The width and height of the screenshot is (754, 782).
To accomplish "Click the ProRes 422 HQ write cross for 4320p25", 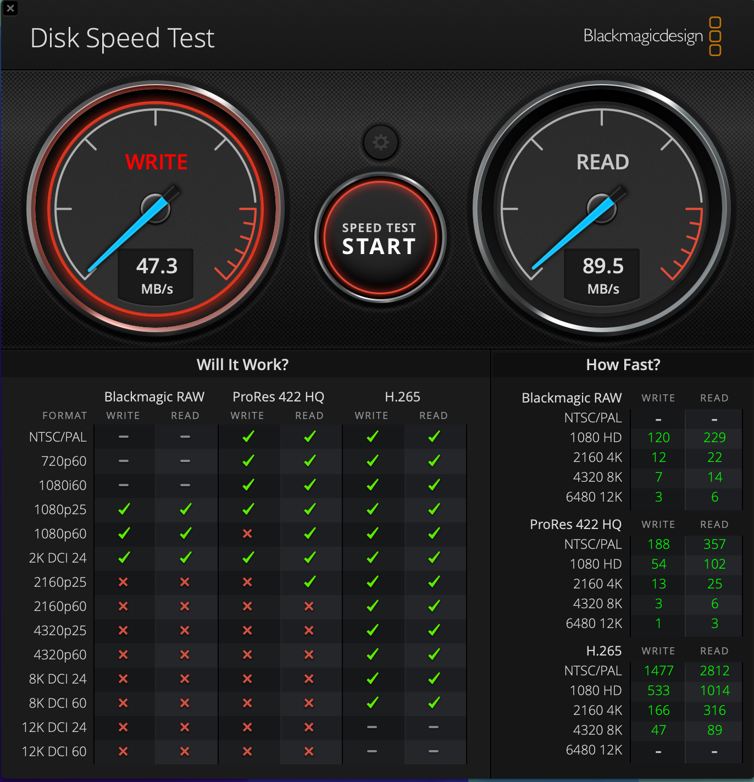I will [x=247, y=630].
